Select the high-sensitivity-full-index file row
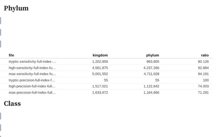This screenshot has height=137, width=220. [32, 68]
